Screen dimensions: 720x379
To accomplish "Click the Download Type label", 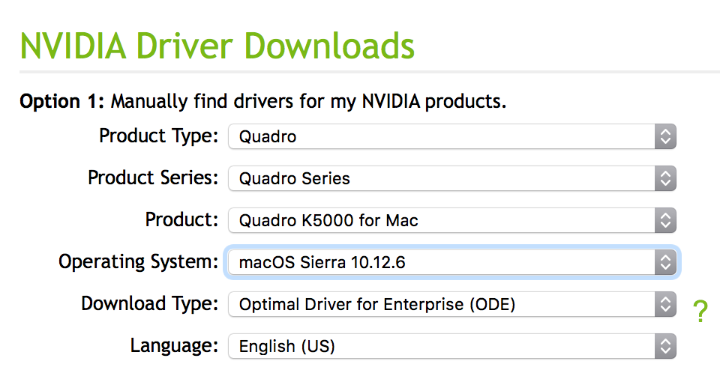I will [150, 304].
